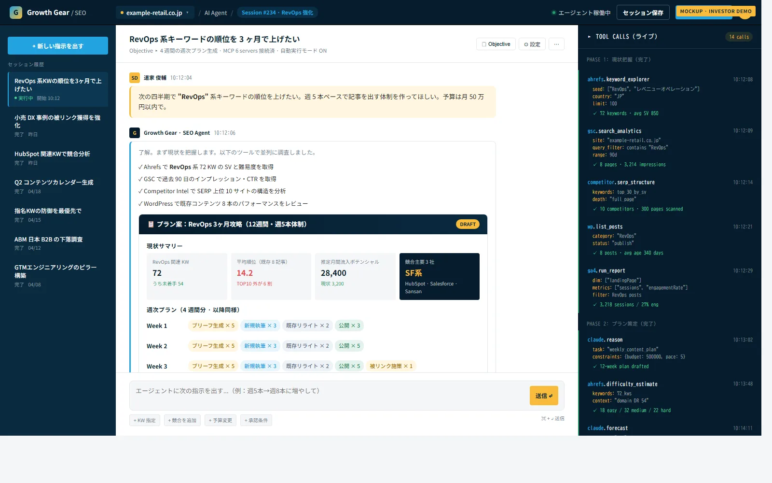
Task: Click the document icon in プラン案 header
Action: point(151,224)
